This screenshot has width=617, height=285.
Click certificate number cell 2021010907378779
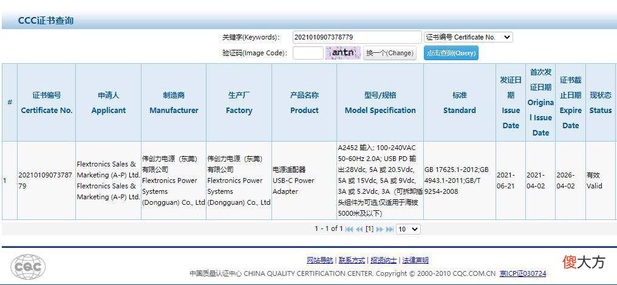[x=46, y=180]
